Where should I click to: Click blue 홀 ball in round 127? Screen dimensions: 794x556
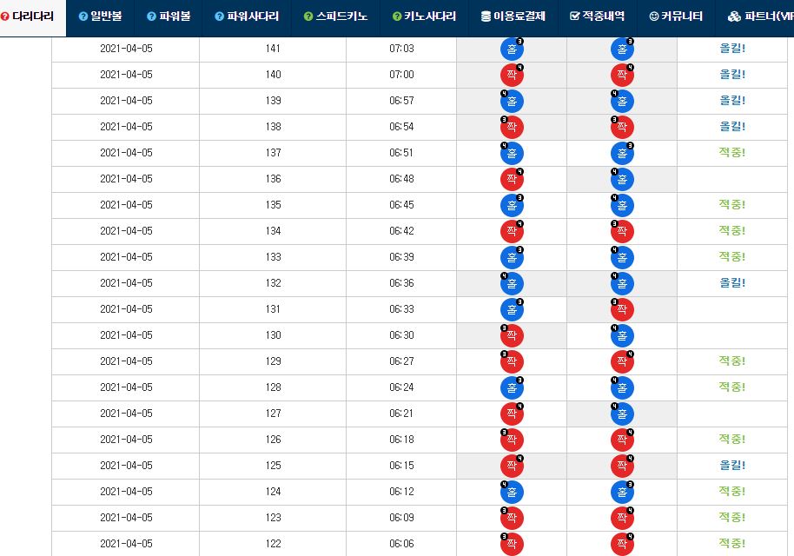tap(622, 414)
